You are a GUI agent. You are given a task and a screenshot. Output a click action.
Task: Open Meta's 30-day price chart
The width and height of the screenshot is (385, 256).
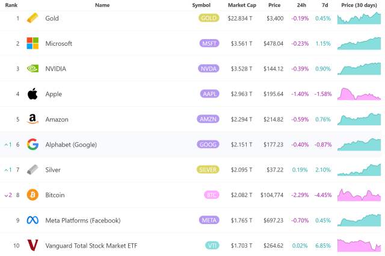click(359, 220)
